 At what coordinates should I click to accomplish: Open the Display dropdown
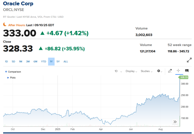(x=131, y=71)
